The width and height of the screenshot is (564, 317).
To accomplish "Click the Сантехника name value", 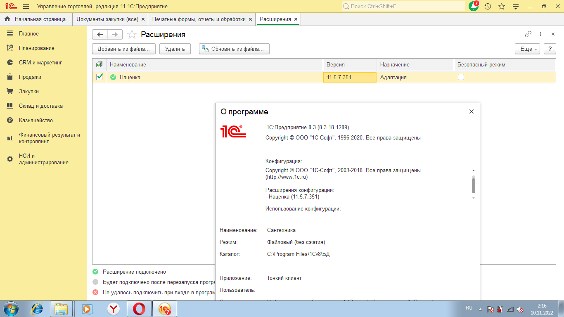I will pos(281,230).
